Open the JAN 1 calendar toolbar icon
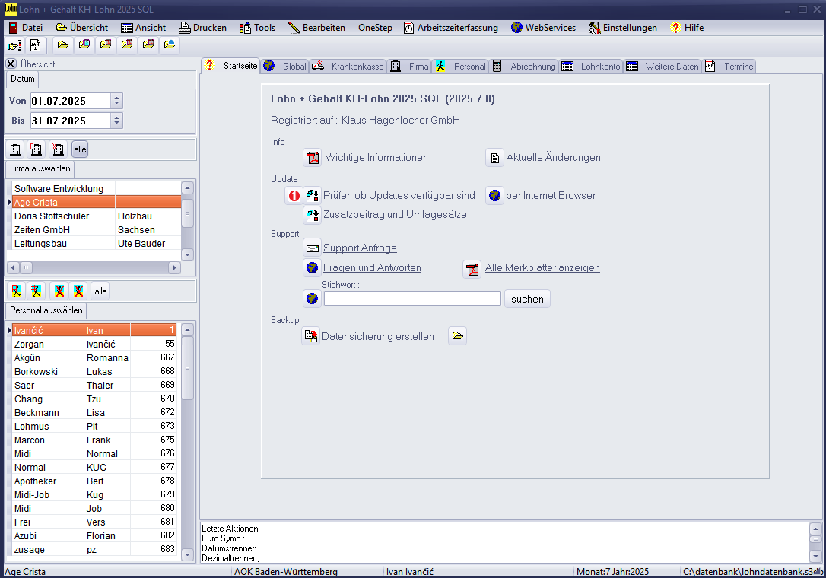 (x=35, y=46)
